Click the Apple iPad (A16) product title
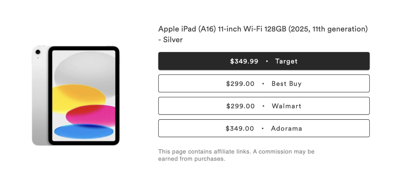Viewport: 418px width, 190px height. (263, 29)
